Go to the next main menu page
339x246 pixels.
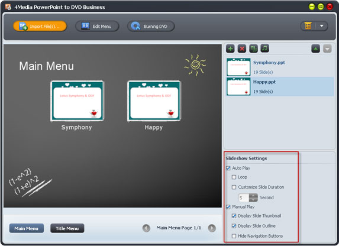click(x=212, y=228)
